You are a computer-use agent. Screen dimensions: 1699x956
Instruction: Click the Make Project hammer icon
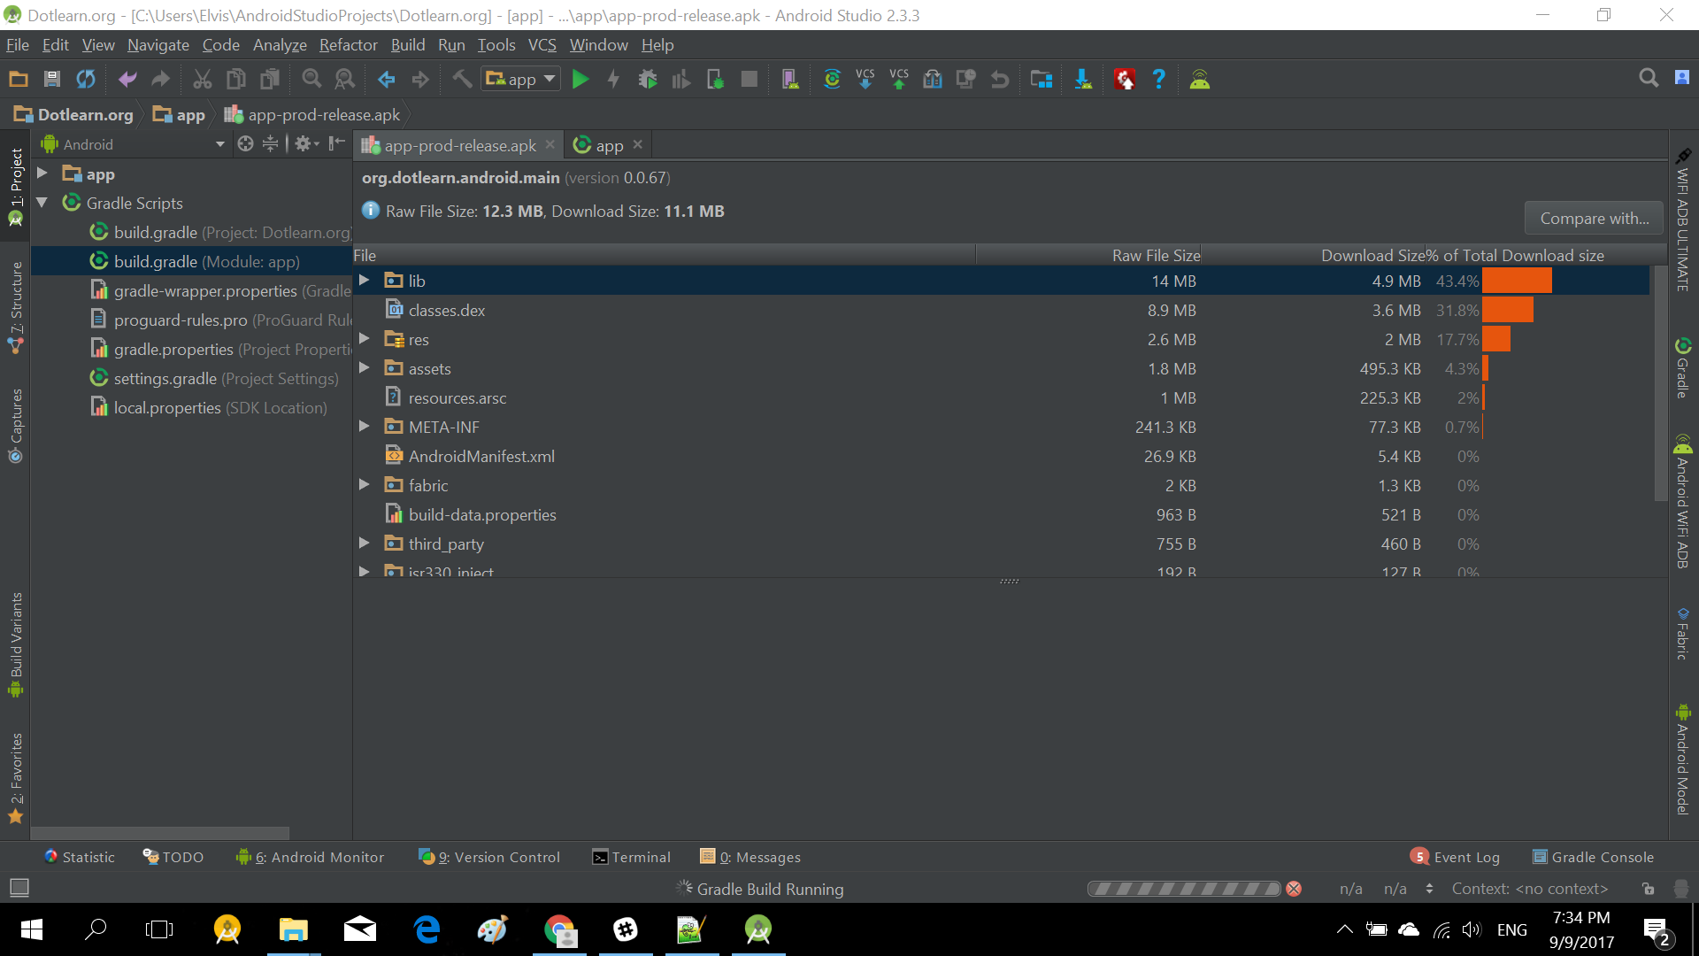pyautogui.click(x=462, y=80)
